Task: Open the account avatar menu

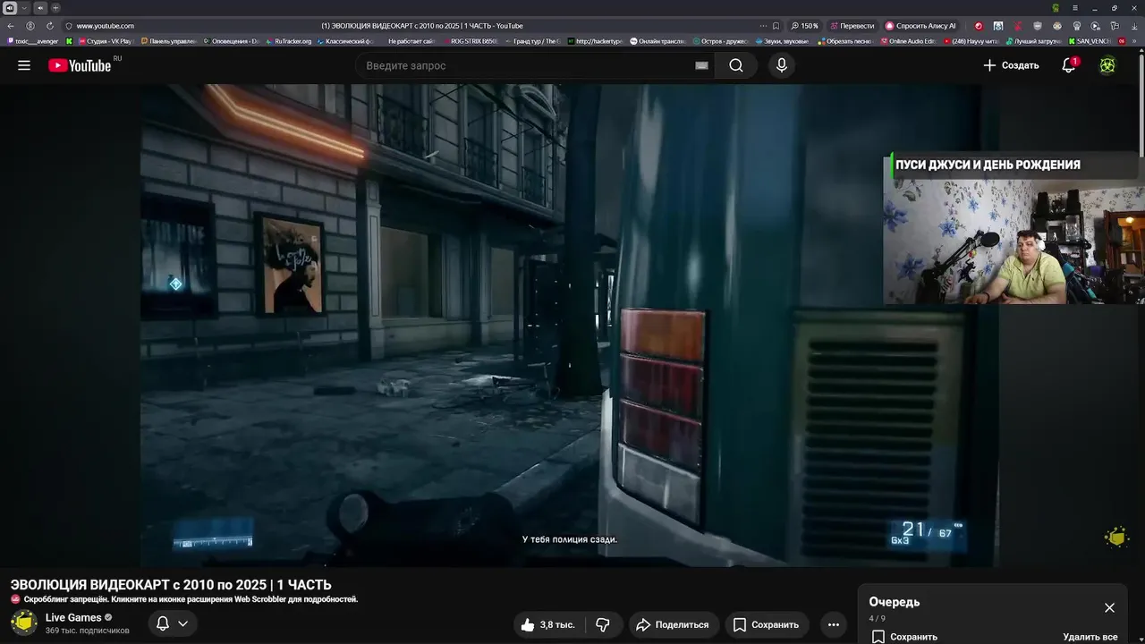Action: [1107, 65]
